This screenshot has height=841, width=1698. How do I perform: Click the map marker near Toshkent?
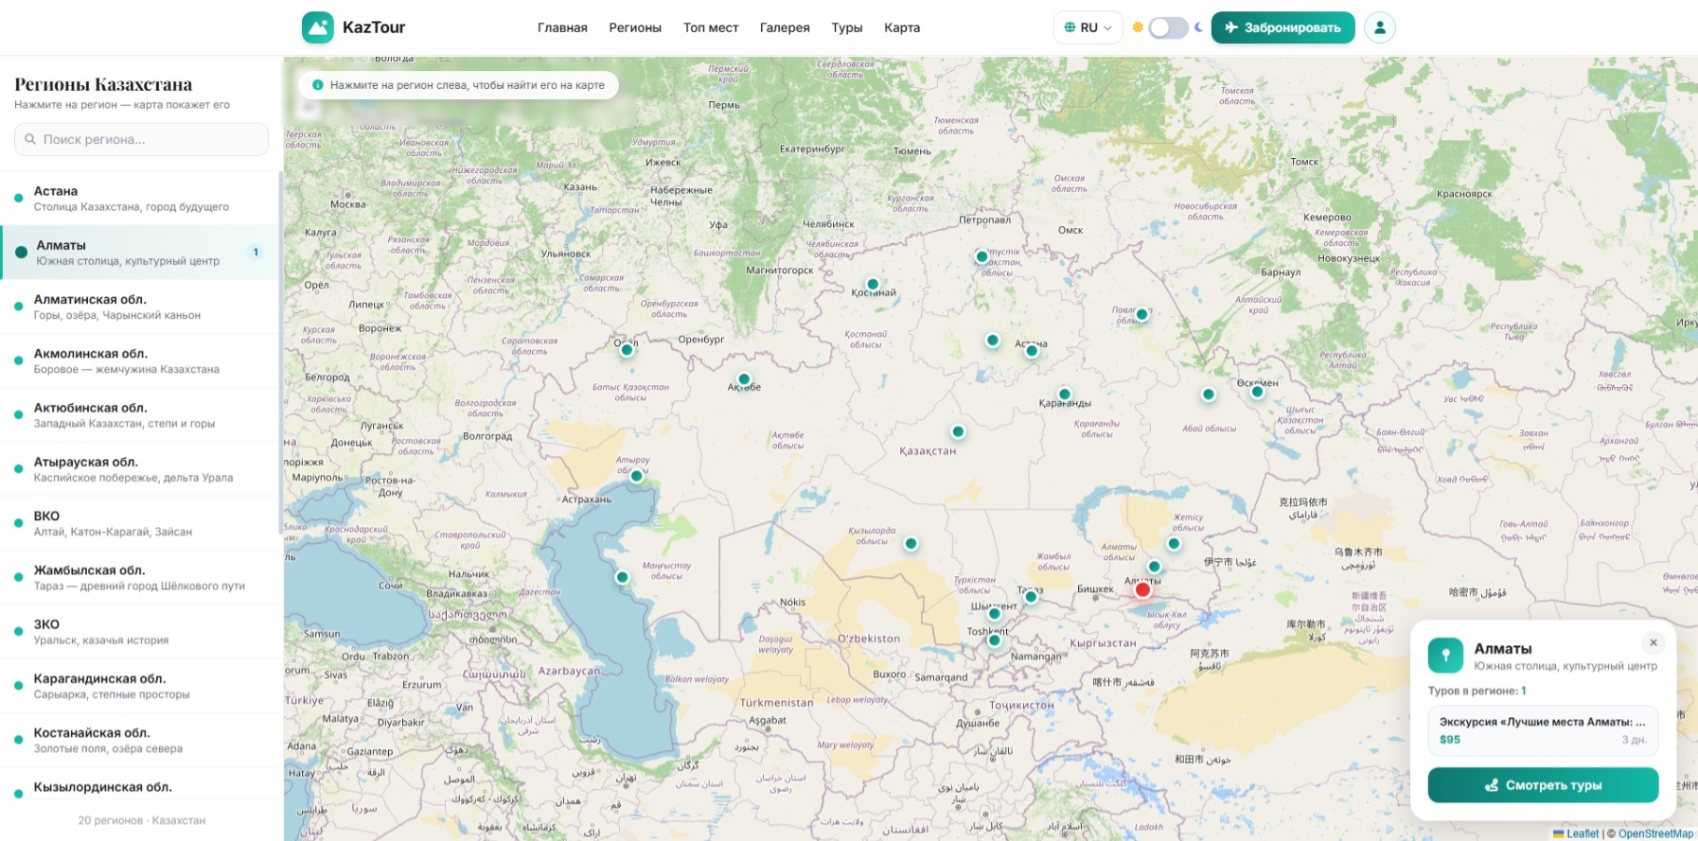tap(994, 640)
